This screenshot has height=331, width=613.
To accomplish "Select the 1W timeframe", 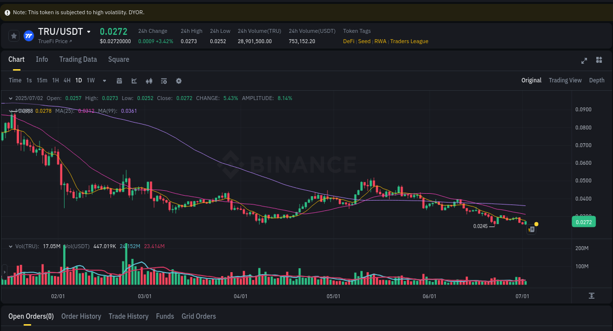I will (x=90, y=80).
